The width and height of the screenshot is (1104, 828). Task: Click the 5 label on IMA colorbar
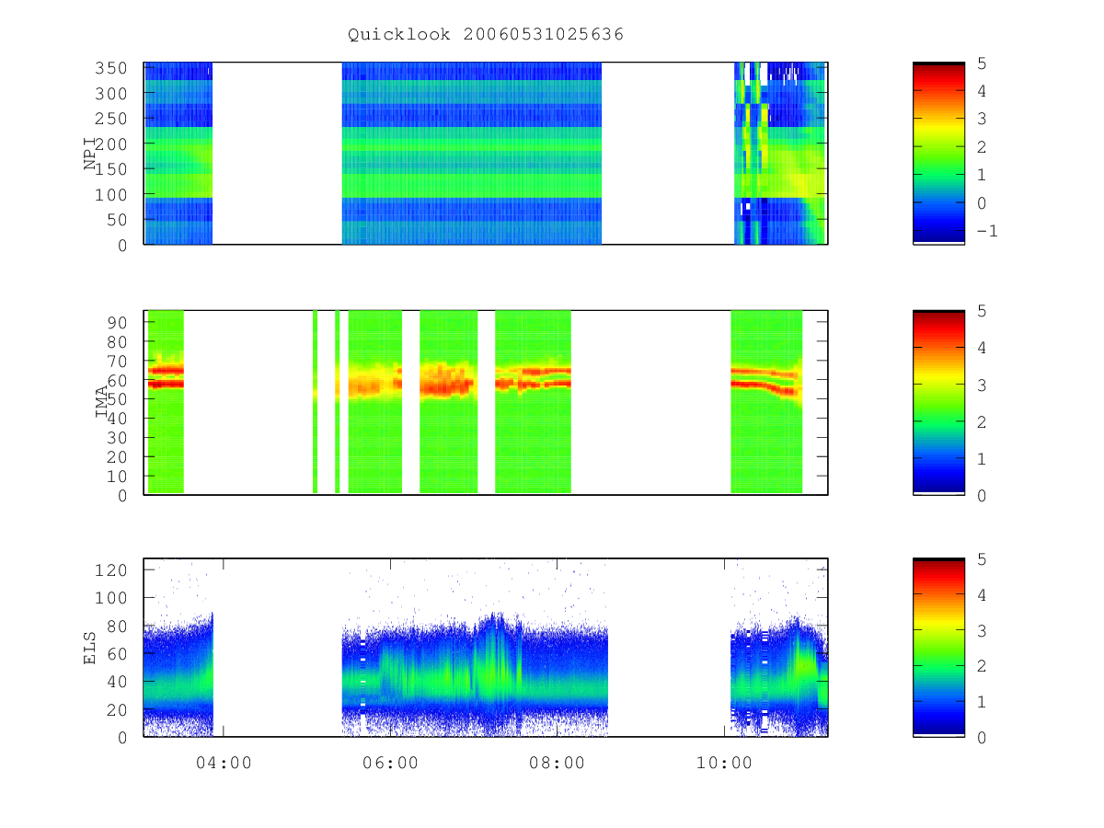[982, 311]
